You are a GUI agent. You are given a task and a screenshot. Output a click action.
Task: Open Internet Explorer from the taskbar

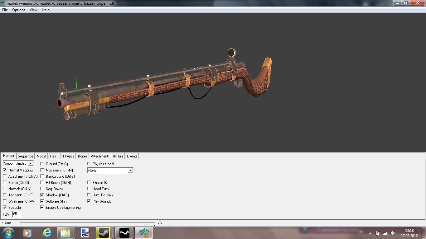[x=47, y=232]
